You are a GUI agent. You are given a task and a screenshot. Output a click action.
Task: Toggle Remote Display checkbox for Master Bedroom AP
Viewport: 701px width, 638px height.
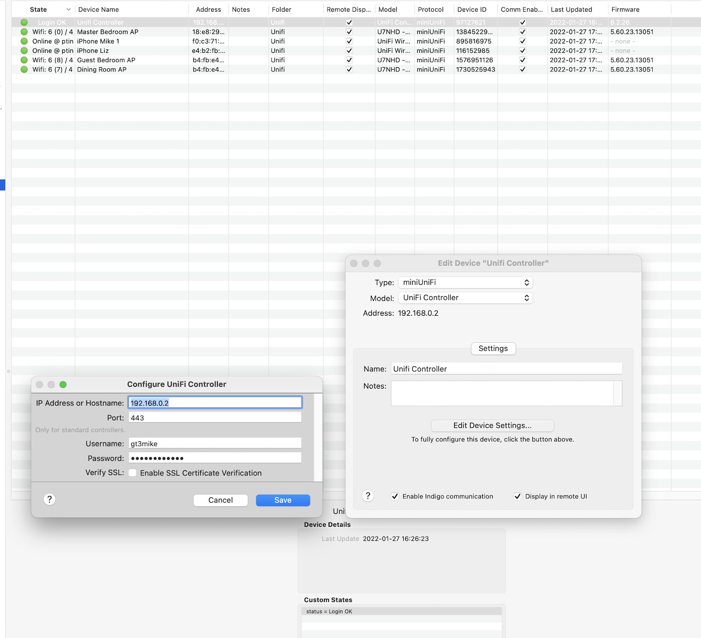tap(349, 32)
